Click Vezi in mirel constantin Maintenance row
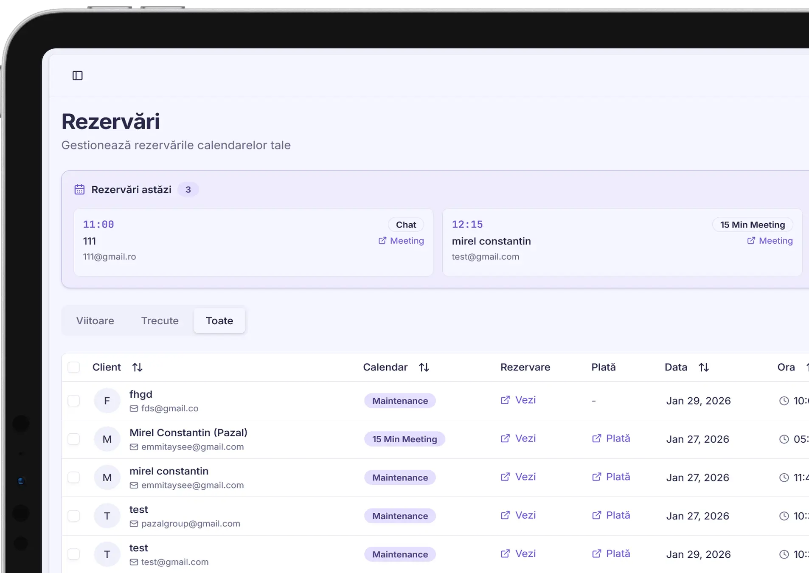Screen dimensions: 809x573 (x=518, y=477)
